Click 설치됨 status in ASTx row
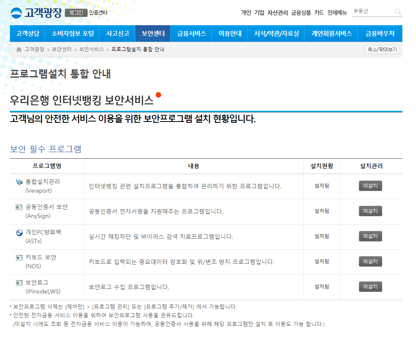The height and width of the screenshot is (341, 416). [322, 236]
